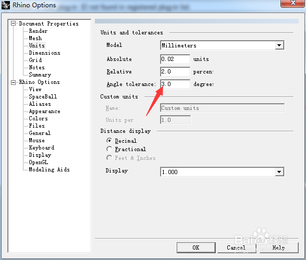Open the Keyboard options page
306x260 pixels.
(42, 147)
